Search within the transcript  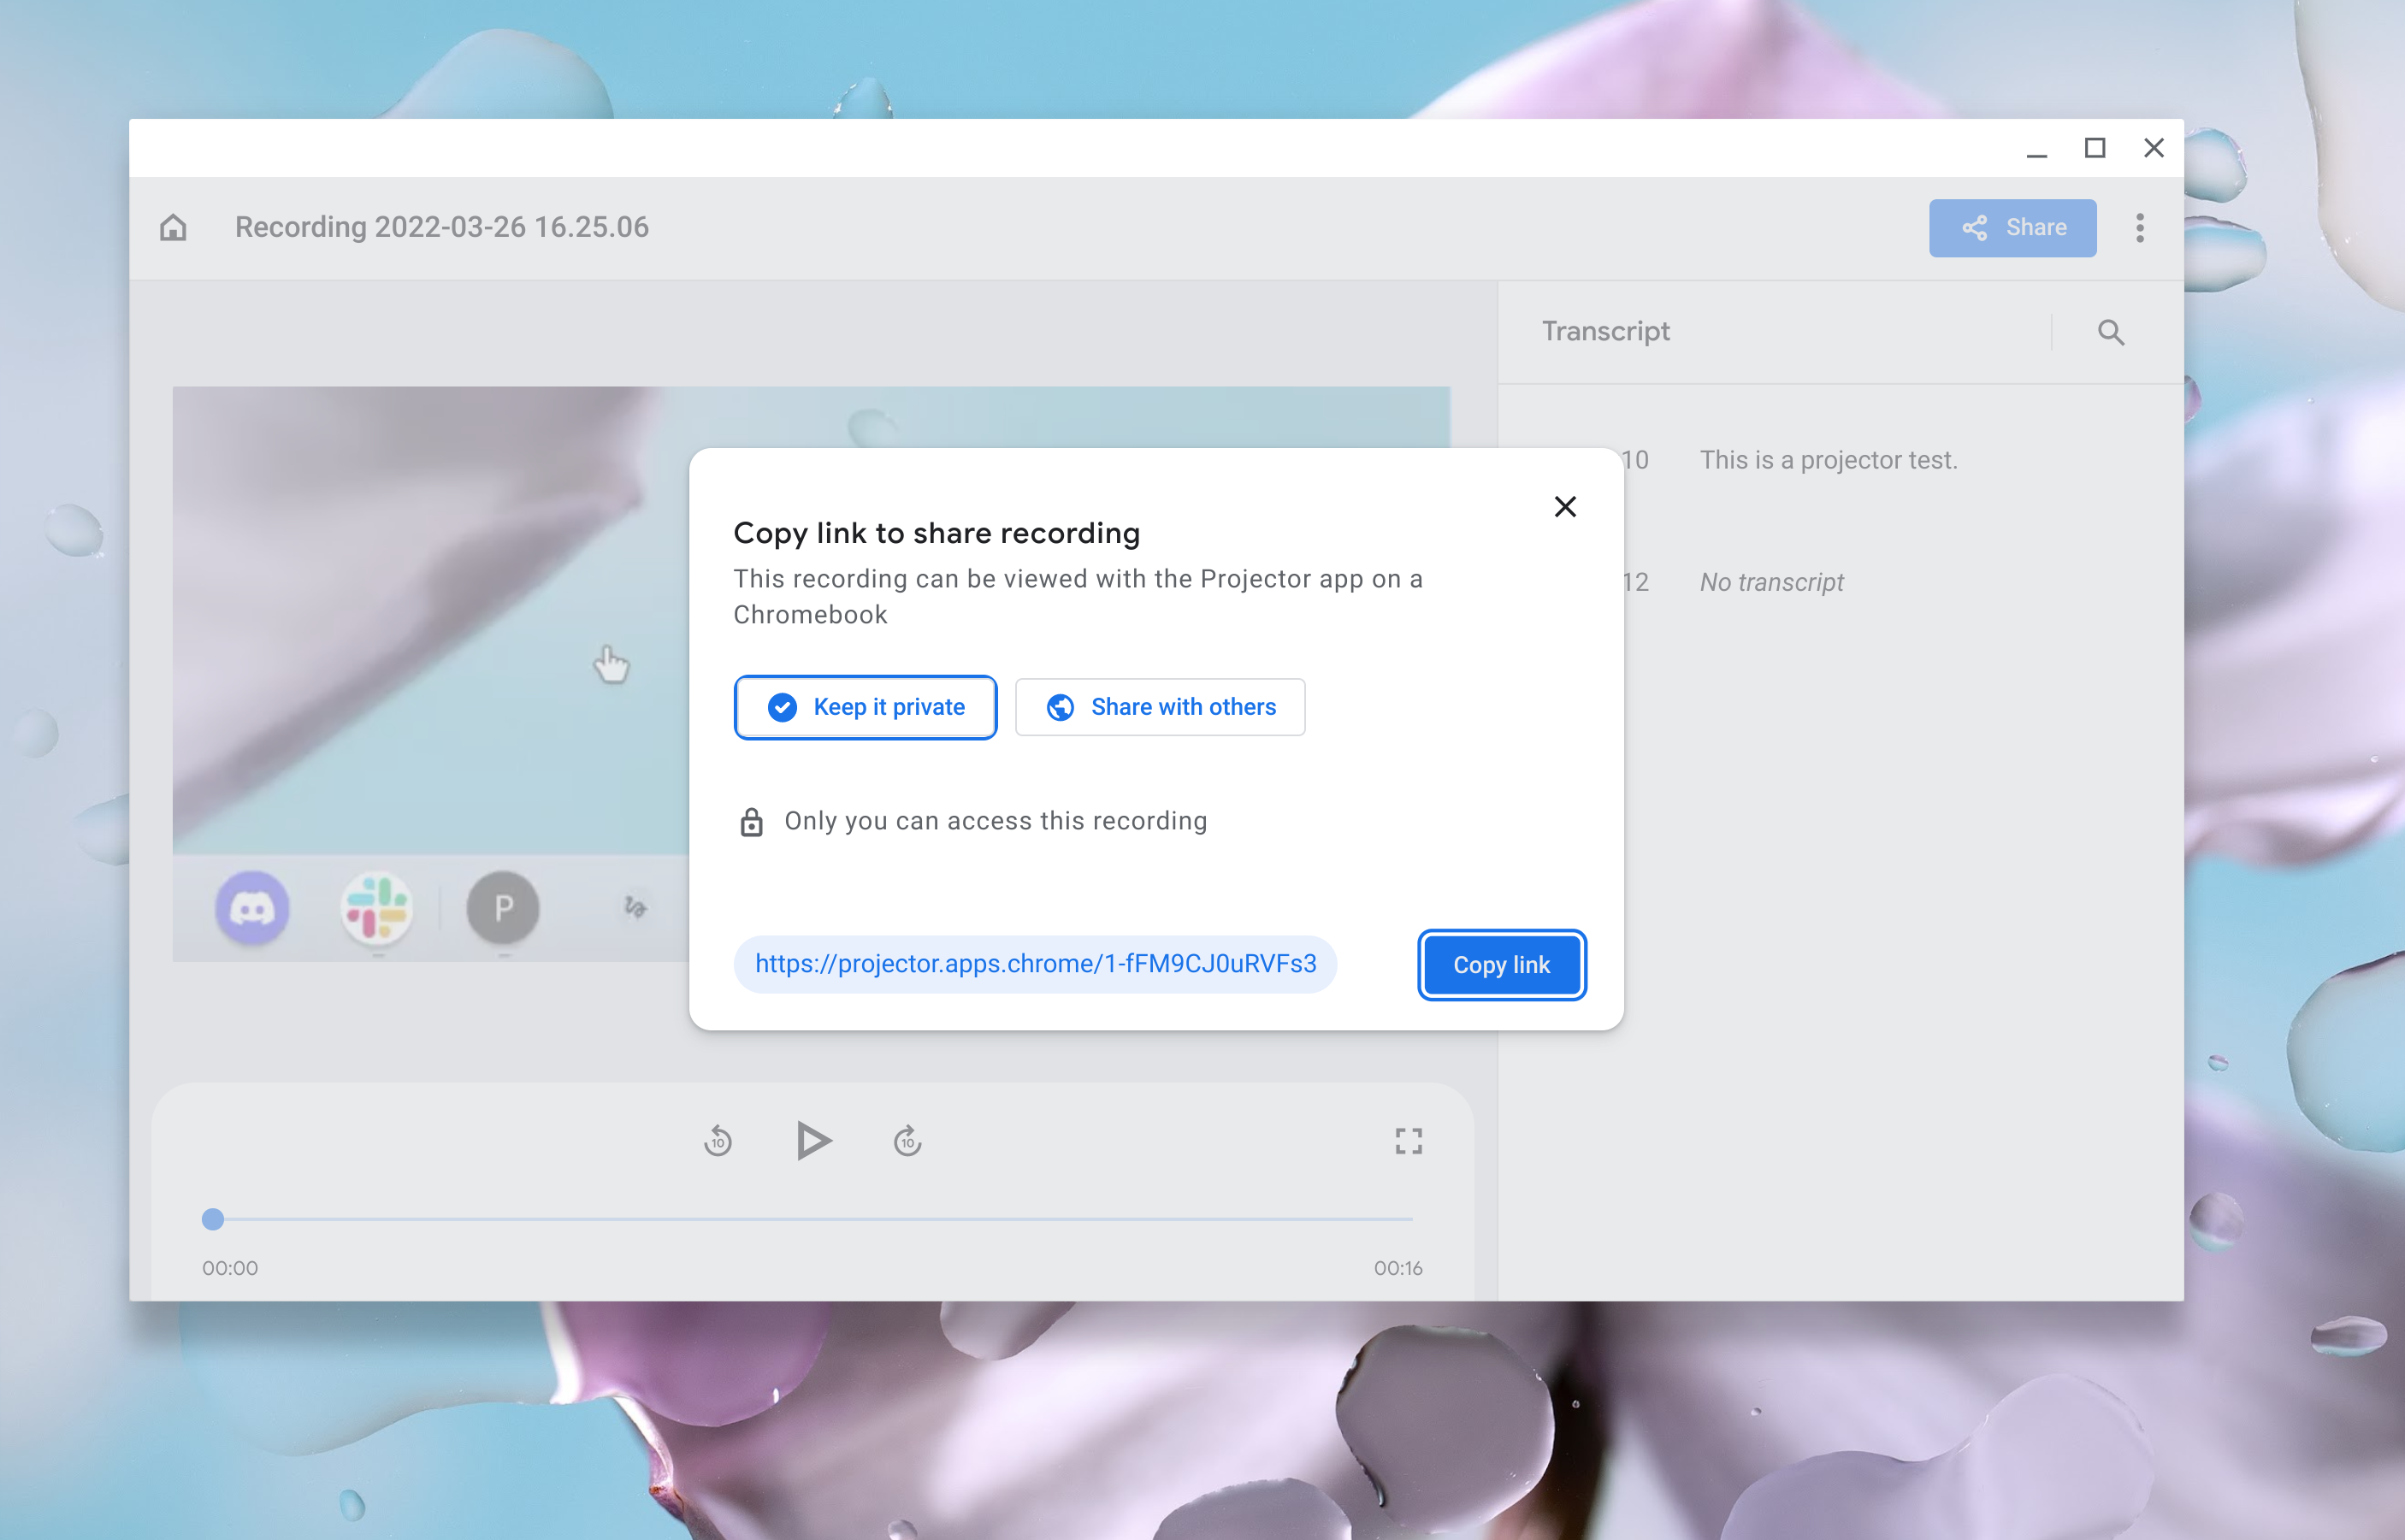(2111, 331)
